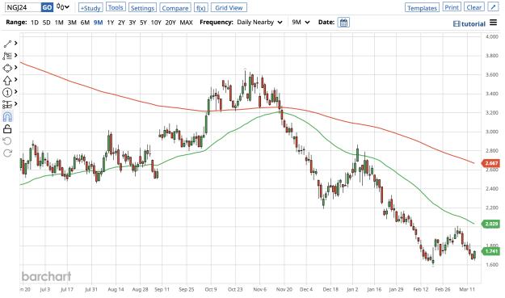505x298 pixels.
Task: Open the Templates menu
Action: point(422,8)
